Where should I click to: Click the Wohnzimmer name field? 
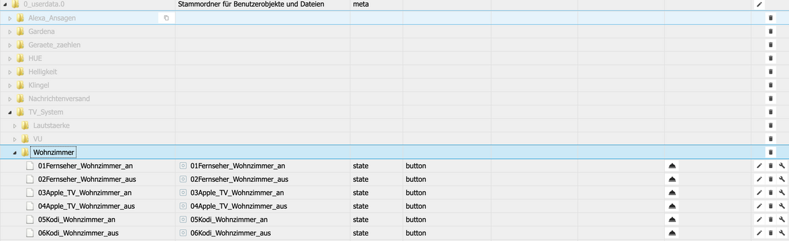coord(54,152)
